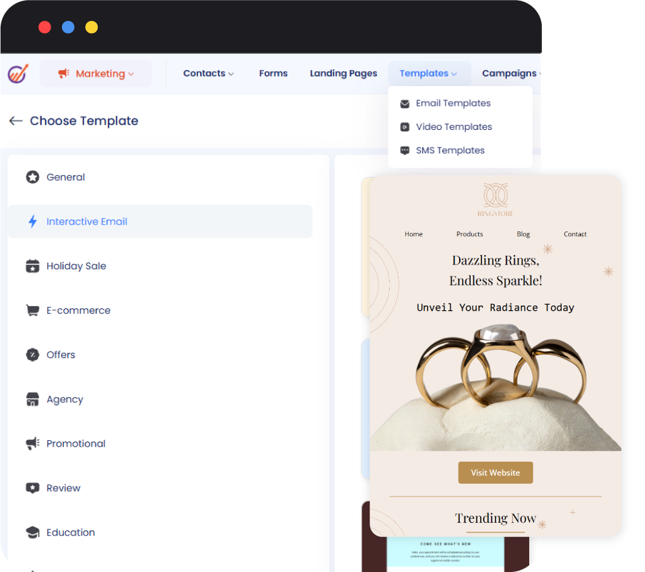Click the General category star icon
Screen dimensions: 645x572
32,177
